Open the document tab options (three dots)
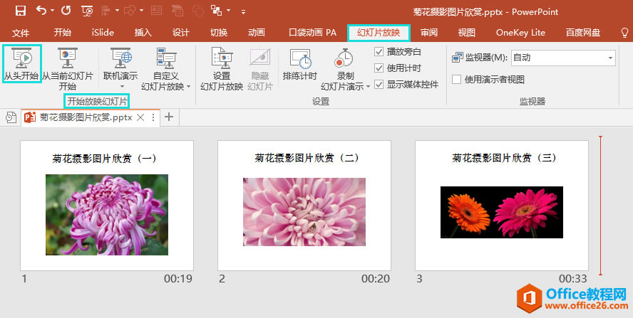 pos(153,117)
